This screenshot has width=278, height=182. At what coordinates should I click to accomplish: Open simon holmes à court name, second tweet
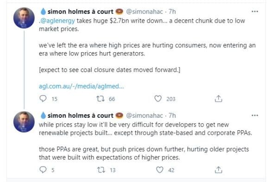pyautogui.click(x=80, y=115)
